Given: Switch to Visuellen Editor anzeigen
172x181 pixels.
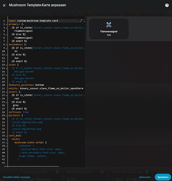Looking at the screenshot, I should click(x=16, y=177).
